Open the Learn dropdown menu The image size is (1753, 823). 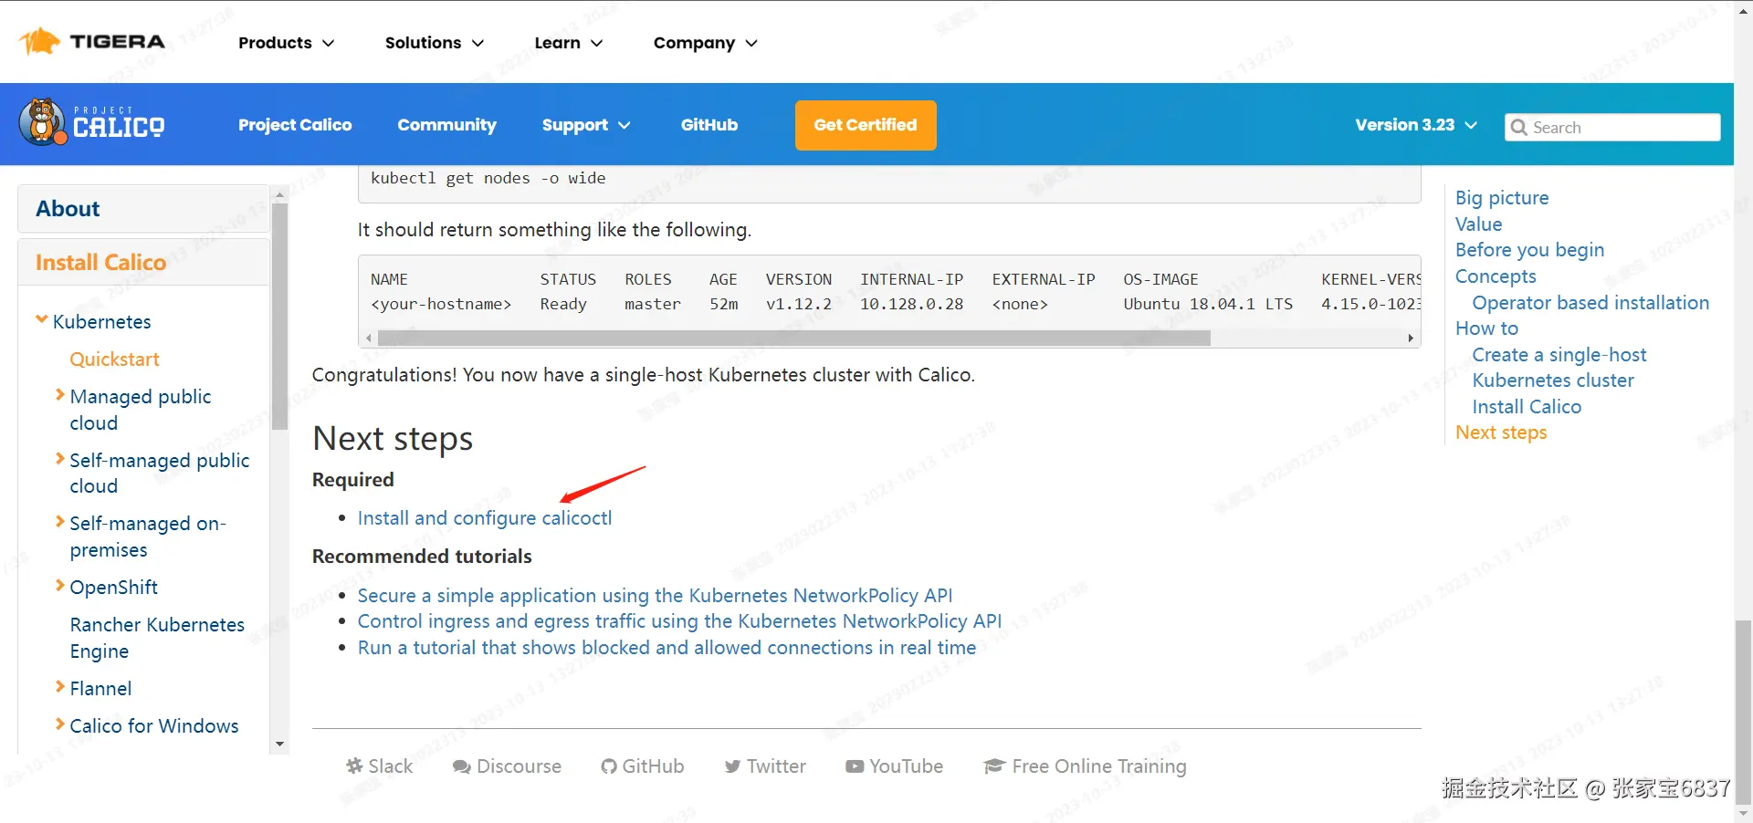point(569,43)
